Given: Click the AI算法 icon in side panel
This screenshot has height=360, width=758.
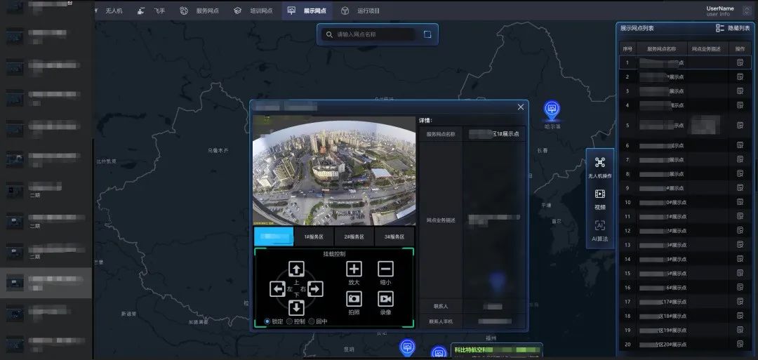Looking at the screenshot, I should pyautogui.click(x=599, y=226).
